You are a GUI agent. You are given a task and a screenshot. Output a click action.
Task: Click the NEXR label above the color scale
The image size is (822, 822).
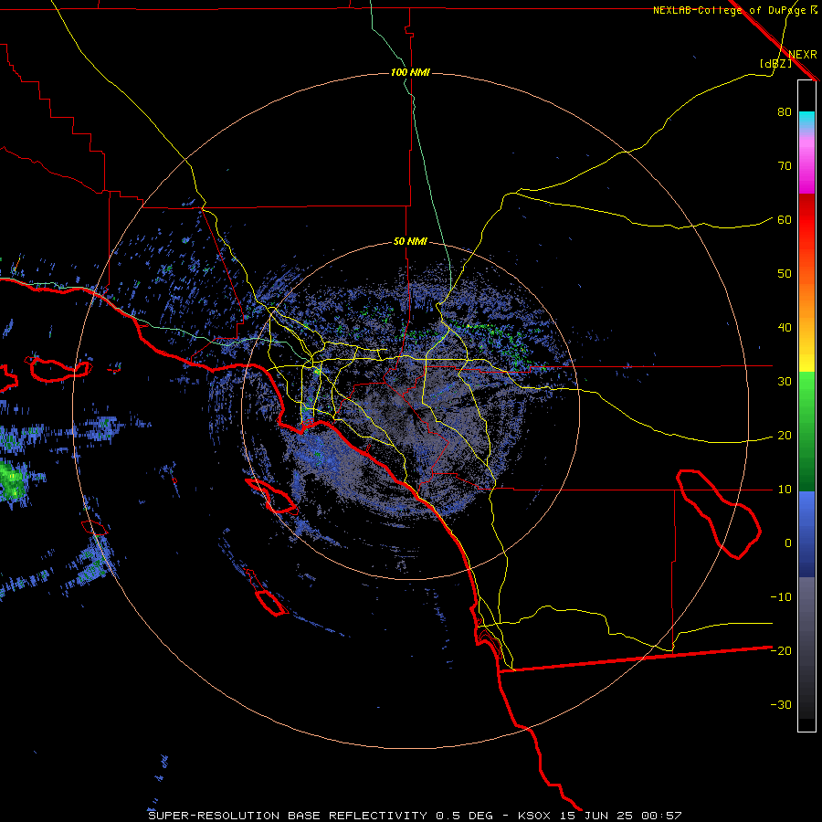[x=803, y=55]
